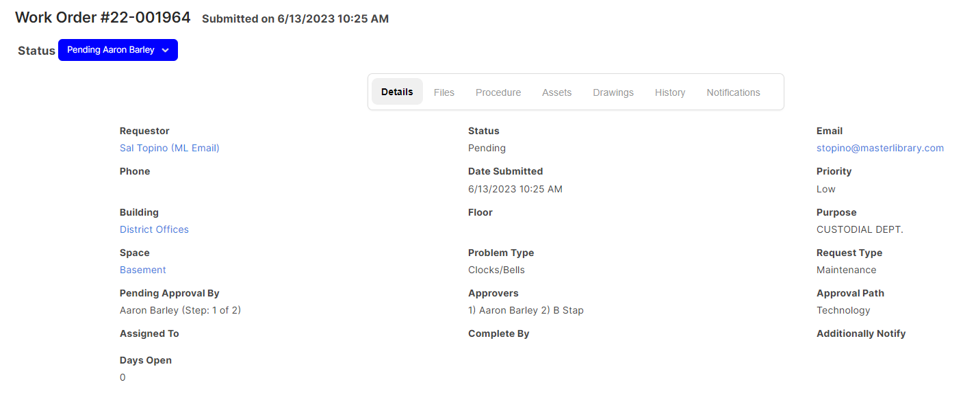Select the Details tab
This screenshot has height=393, width=976.
click(397, 92)
